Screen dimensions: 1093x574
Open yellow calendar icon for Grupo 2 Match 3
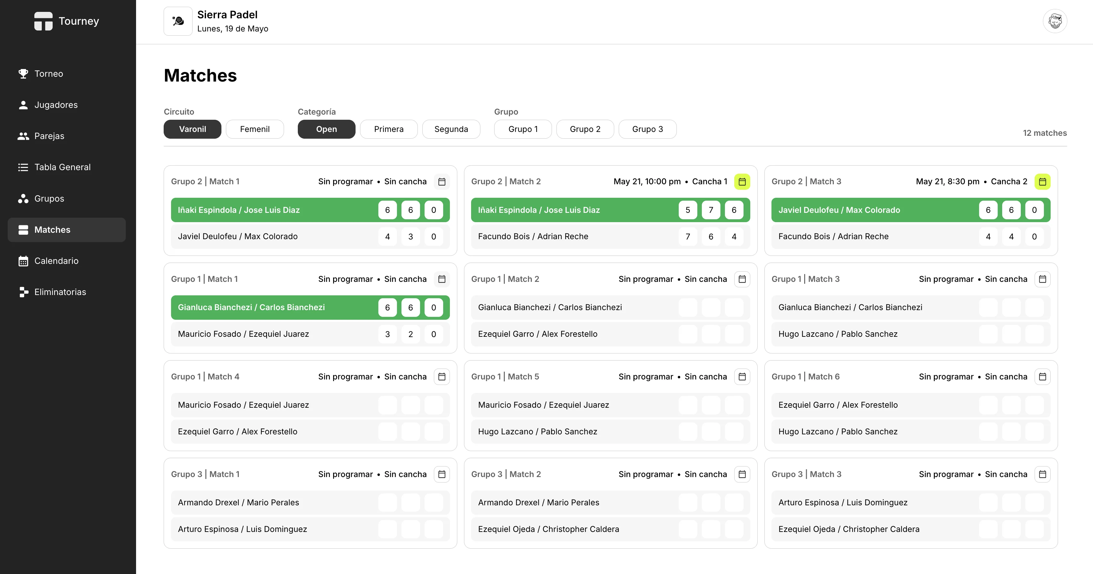(x=1043, y=182)
